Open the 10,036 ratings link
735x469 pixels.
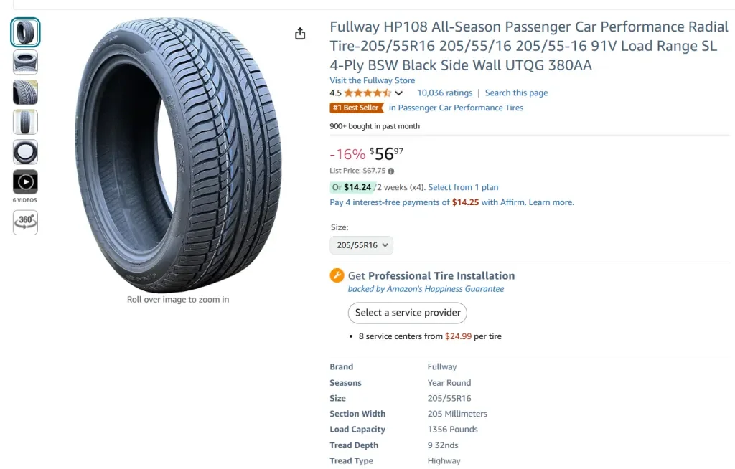tap(444, 93)
